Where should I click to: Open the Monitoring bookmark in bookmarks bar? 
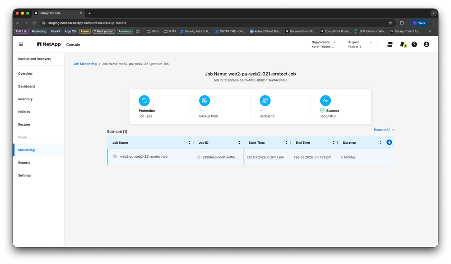click(39, 31)
